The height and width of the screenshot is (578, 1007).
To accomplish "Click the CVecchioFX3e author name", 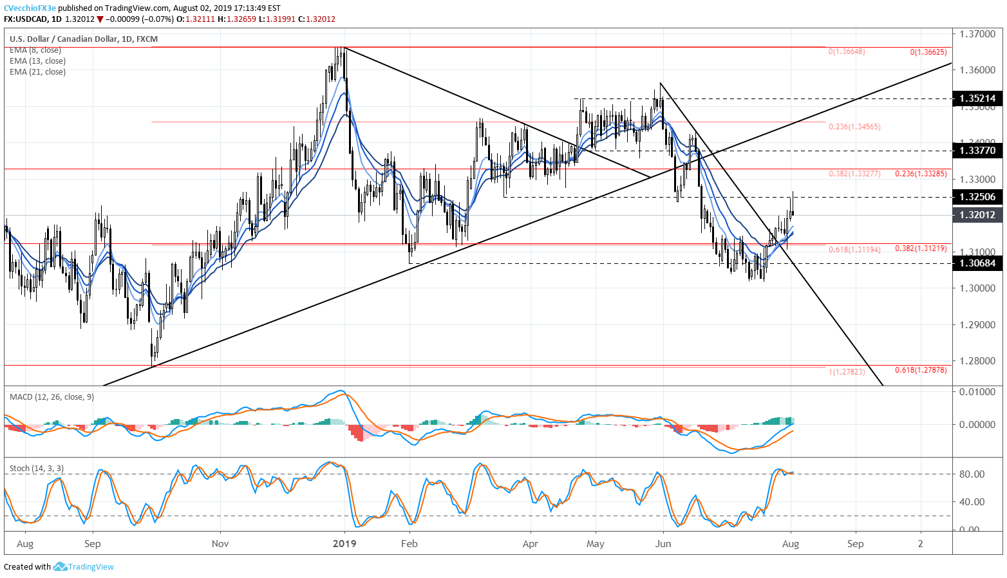I will (x=30, y=8).
